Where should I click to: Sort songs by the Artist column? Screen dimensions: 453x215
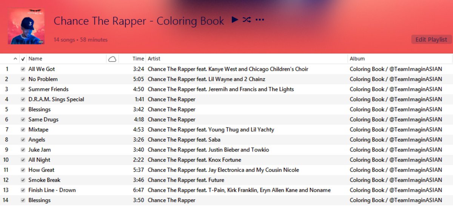click(154, 59)
